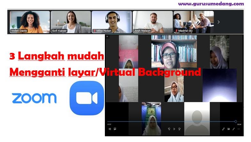Skip forward 30 seconds in video
Image resolution: width=251 pixels, height=142 pixels.
tap(179, 129)
